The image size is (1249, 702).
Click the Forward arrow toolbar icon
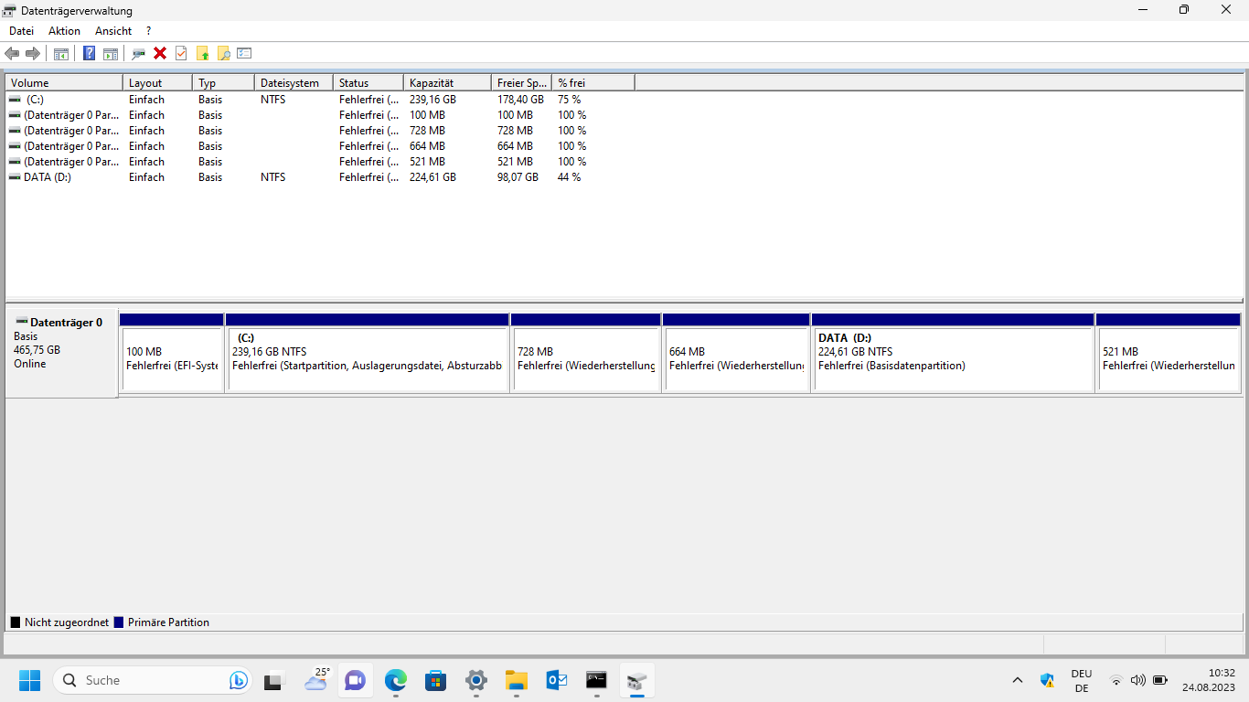pos(33,53)
